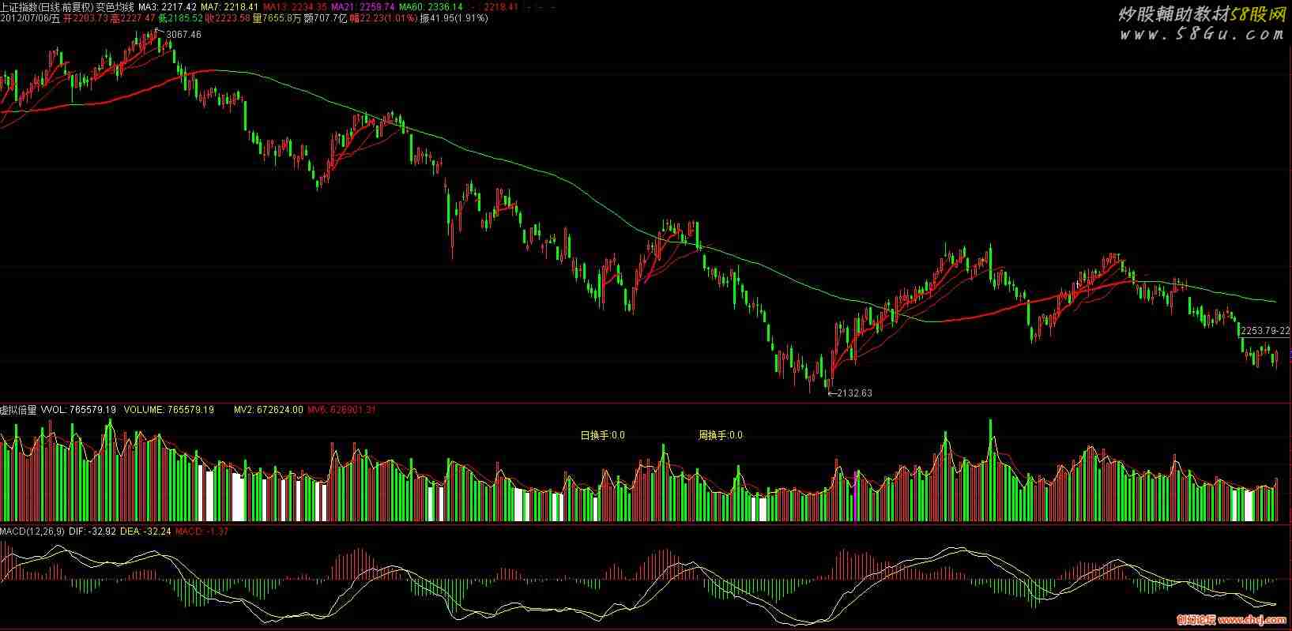
Task: Click the 上证指数 chart title label
Action: (x=47, y=7)
